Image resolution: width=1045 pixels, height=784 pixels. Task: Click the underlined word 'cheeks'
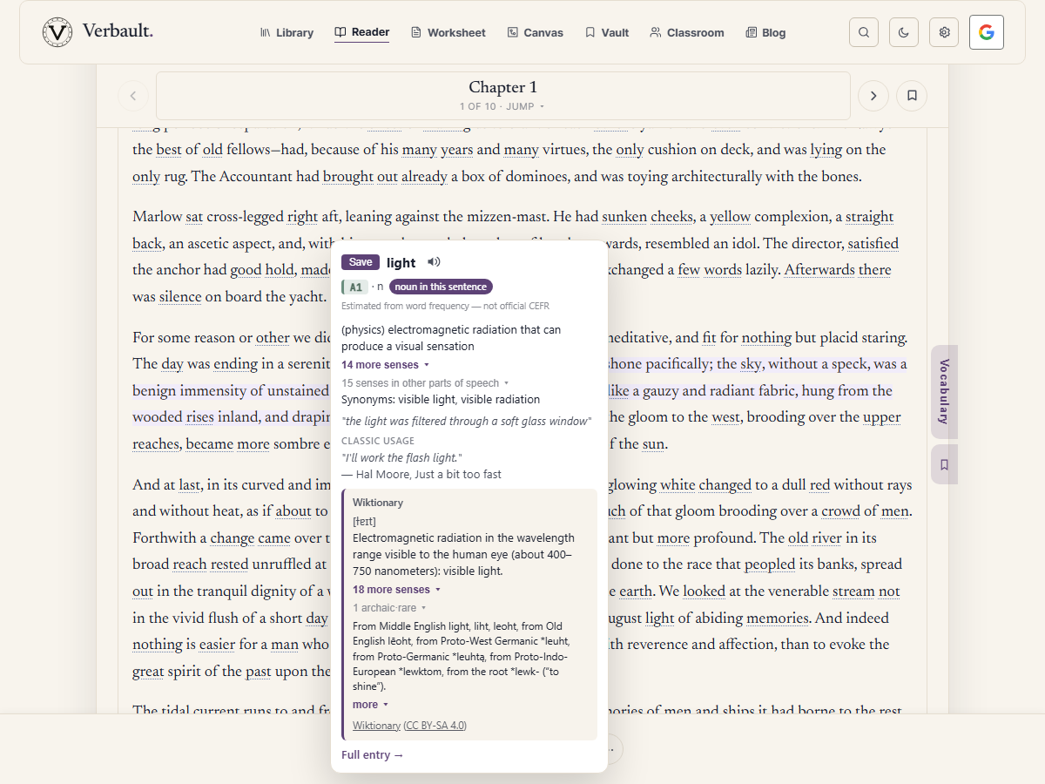pyautogui.click(x=671, y=217)
